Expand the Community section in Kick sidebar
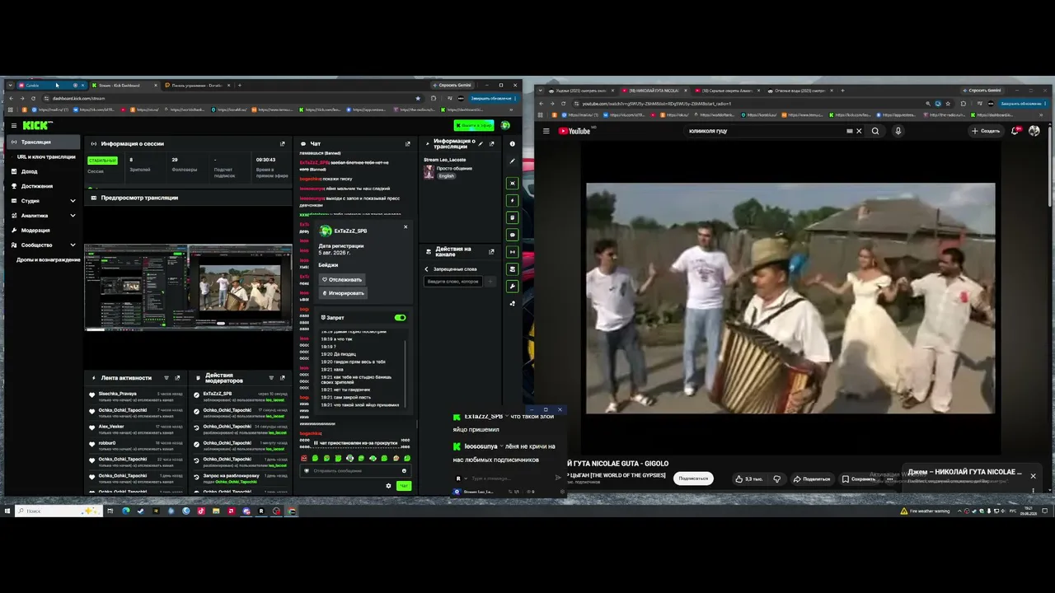 (x=73, y=245)
